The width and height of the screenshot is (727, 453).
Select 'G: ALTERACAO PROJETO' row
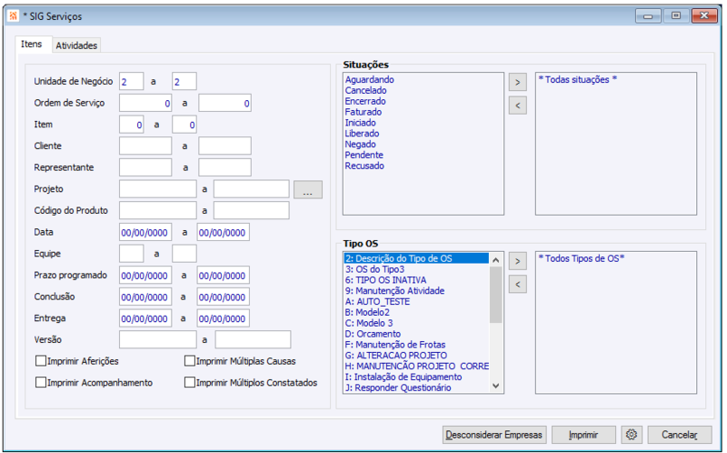coord(416,356)
